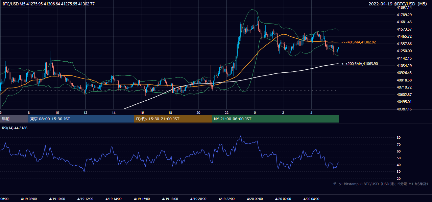Viewport: 432px width, 202px height.
Task: Click the 4/19 10:00 time axis label
Action: pos(56,199)
